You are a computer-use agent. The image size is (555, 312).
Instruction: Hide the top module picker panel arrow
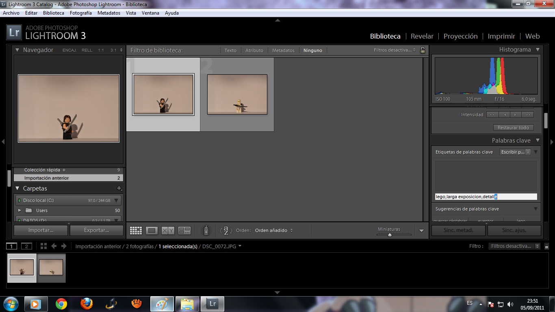[277, 20]
